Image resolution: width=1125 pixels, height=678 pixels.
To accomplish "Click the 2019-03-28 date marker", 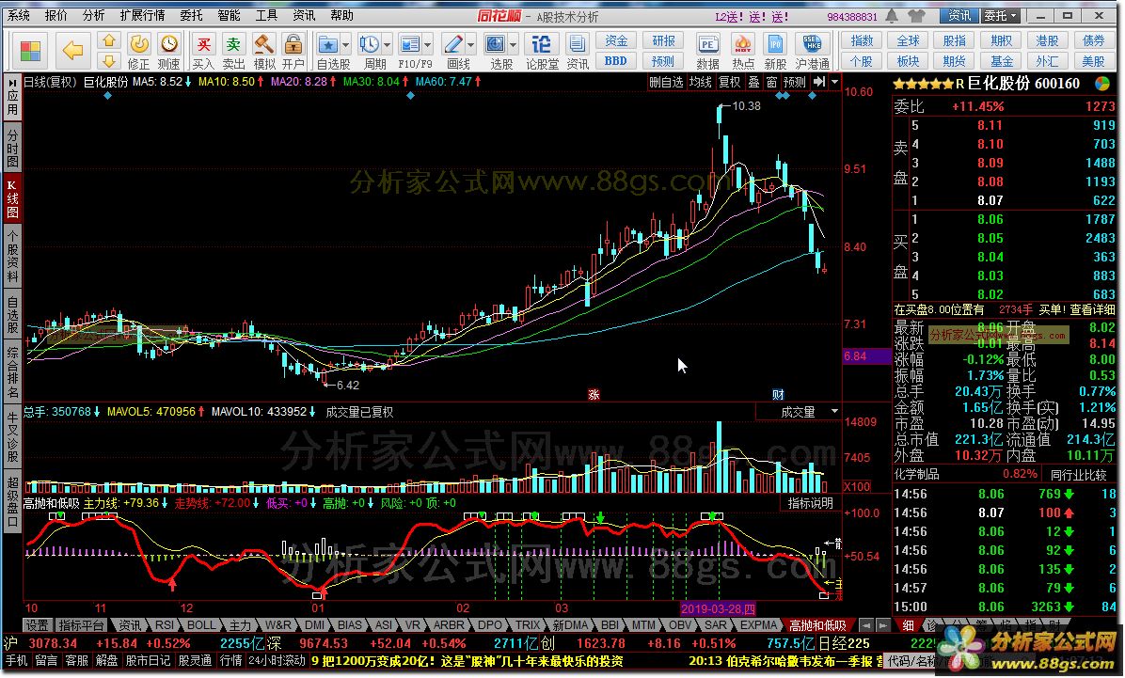I will point(719,608).
